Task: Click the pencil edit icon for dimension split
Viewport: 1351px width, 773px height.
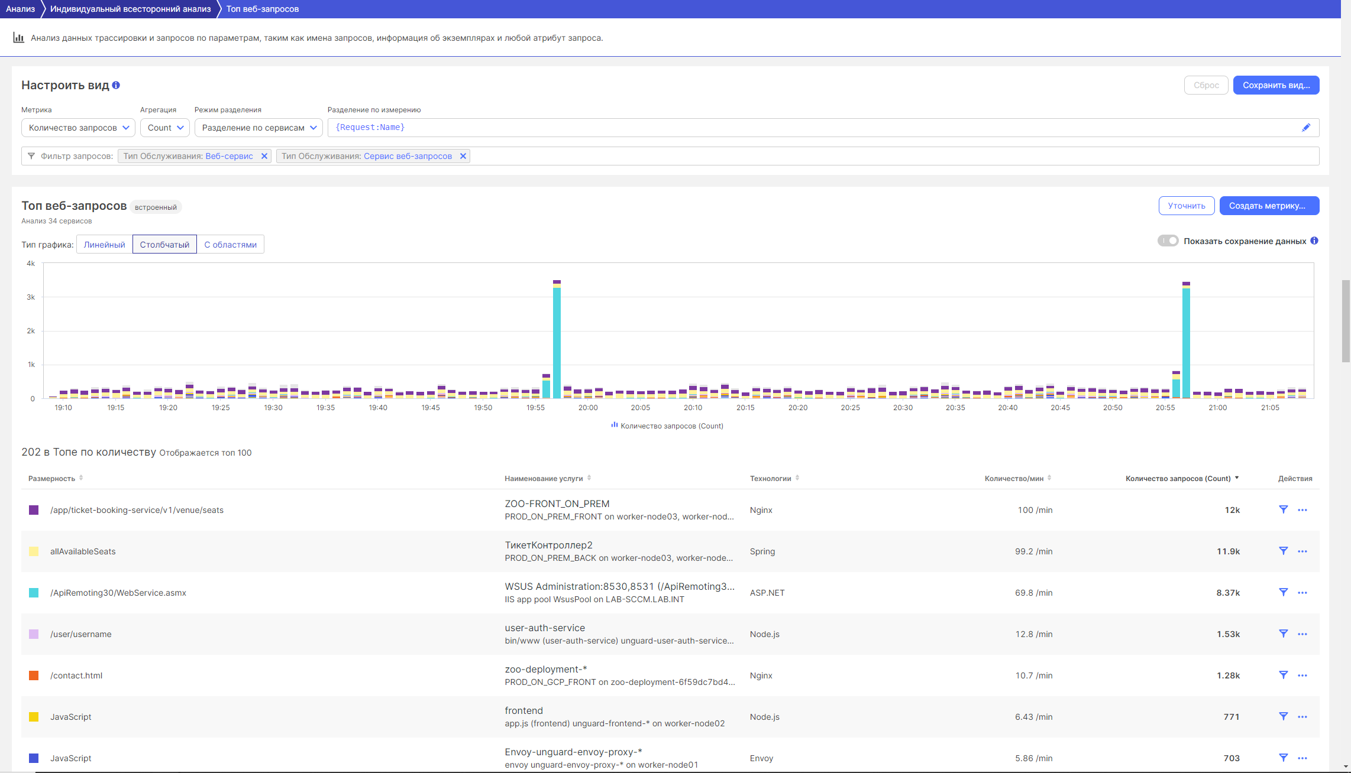Action: pos(1306,128)
